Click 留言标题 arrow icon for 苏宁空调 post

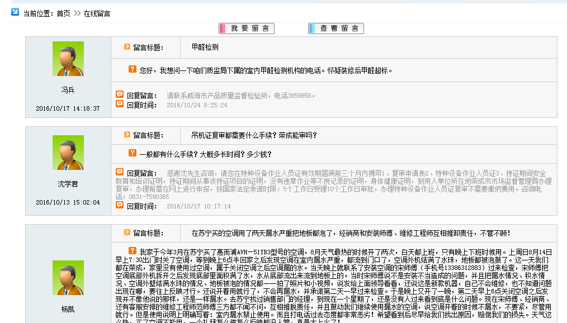tap(127, 232)
